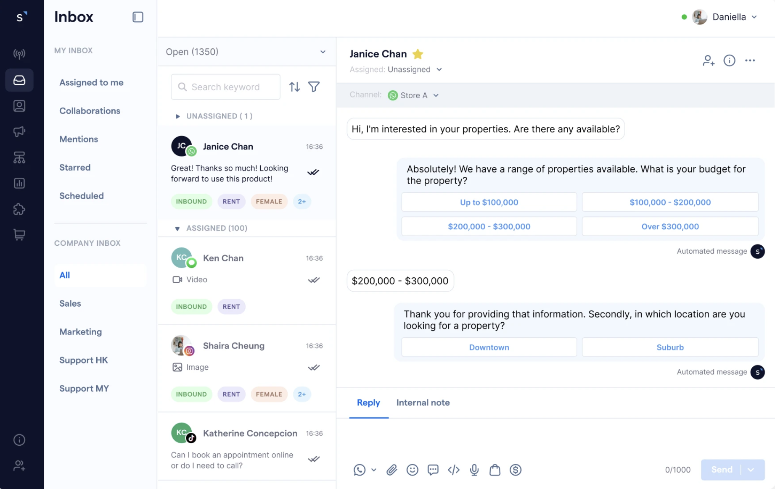775x489 pixels.
Task: Expand the Unassigned conversations group
Action: (177, 116)
